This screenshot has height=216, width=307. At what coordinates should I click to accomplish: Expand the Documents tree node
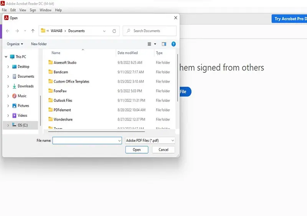8,77
